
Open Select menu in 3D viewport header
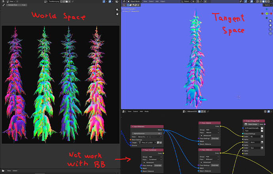[x=151, y=2]
